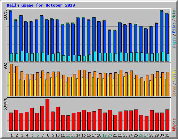Click green weekend day label '19'

coord(104,135)
